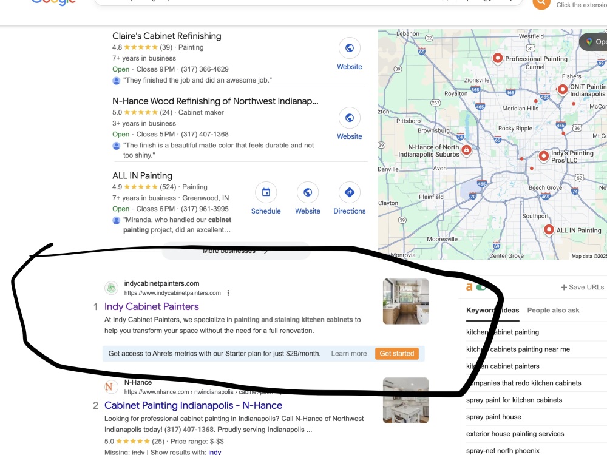Image resolution: width=607 pixels, height=455 pixels.
Task: Get Directions to ALL IN Painting
Action: 349,192
